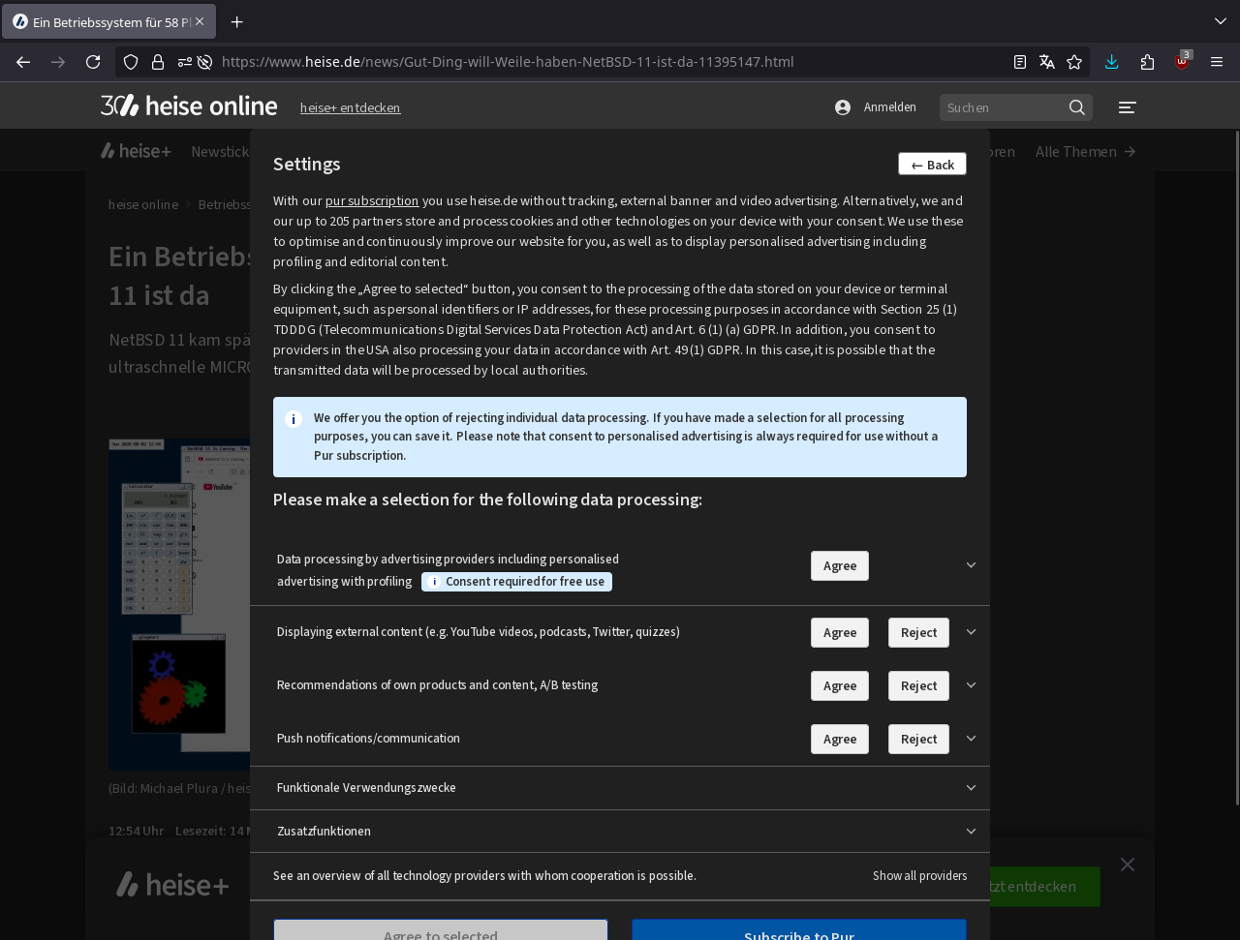Translate this page

(x=1047, y=62)
